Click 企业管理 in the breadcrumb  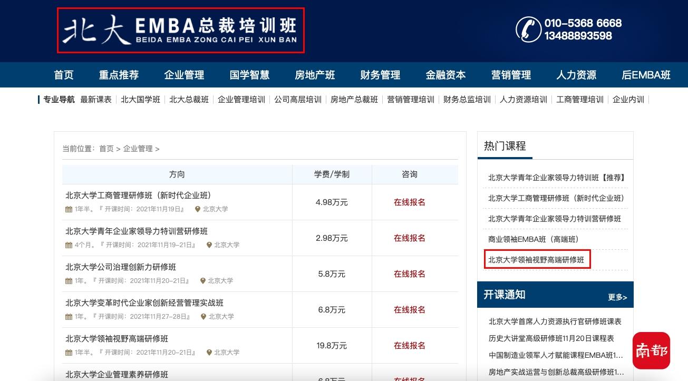coord(138,149)
